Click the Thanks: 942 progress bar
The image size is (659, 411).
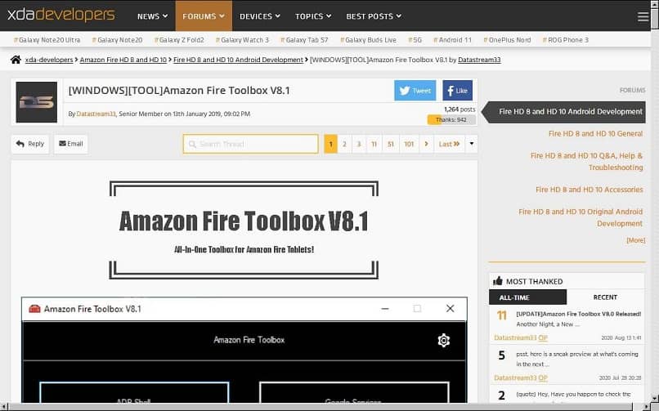click(x=451, y=119)
